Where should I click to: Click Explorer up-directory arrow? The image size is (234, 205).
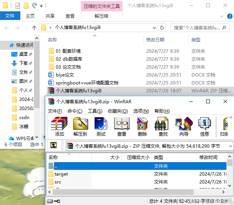34,28
